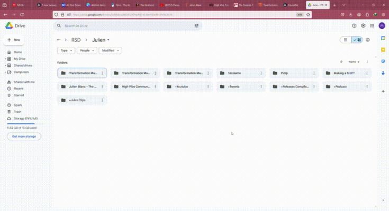The width and height of the screenshot is (389, 211).
Task: Click the Search in Drive field
Action: click(127, 25)
